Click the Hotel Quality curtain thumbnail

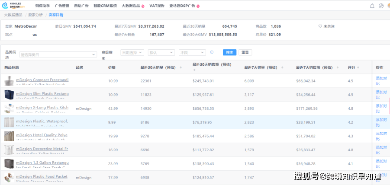(9, 136)
